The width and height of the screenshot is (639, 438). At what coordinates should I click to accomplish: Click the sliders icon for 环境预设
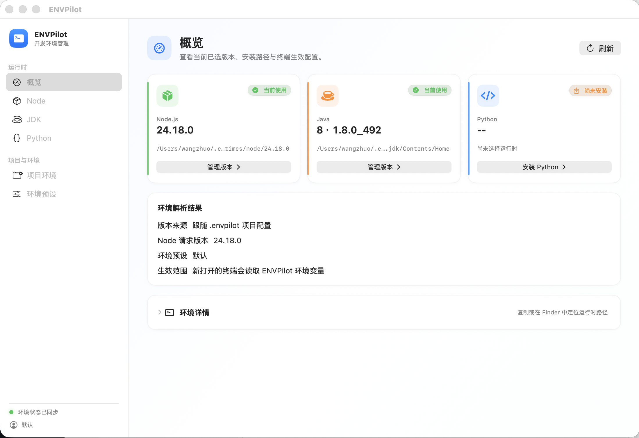(x=17, y=194)
